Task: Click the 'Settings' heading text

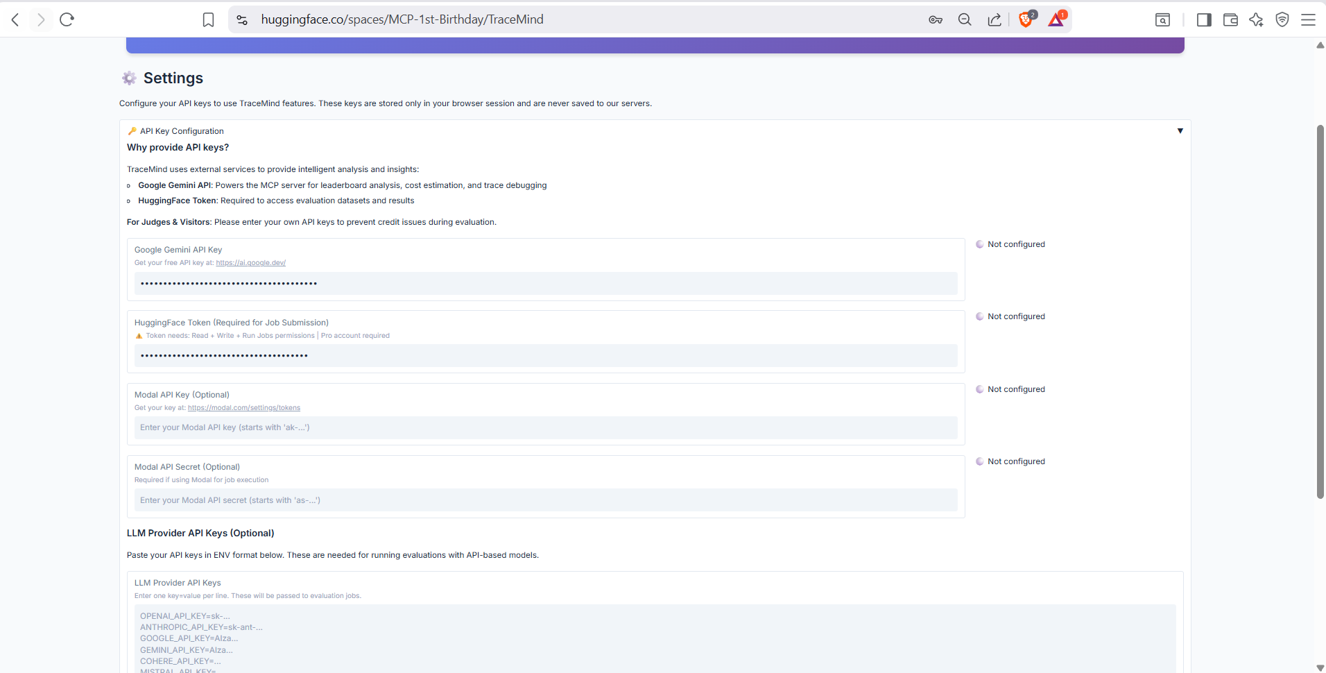Action: (173, 78)
